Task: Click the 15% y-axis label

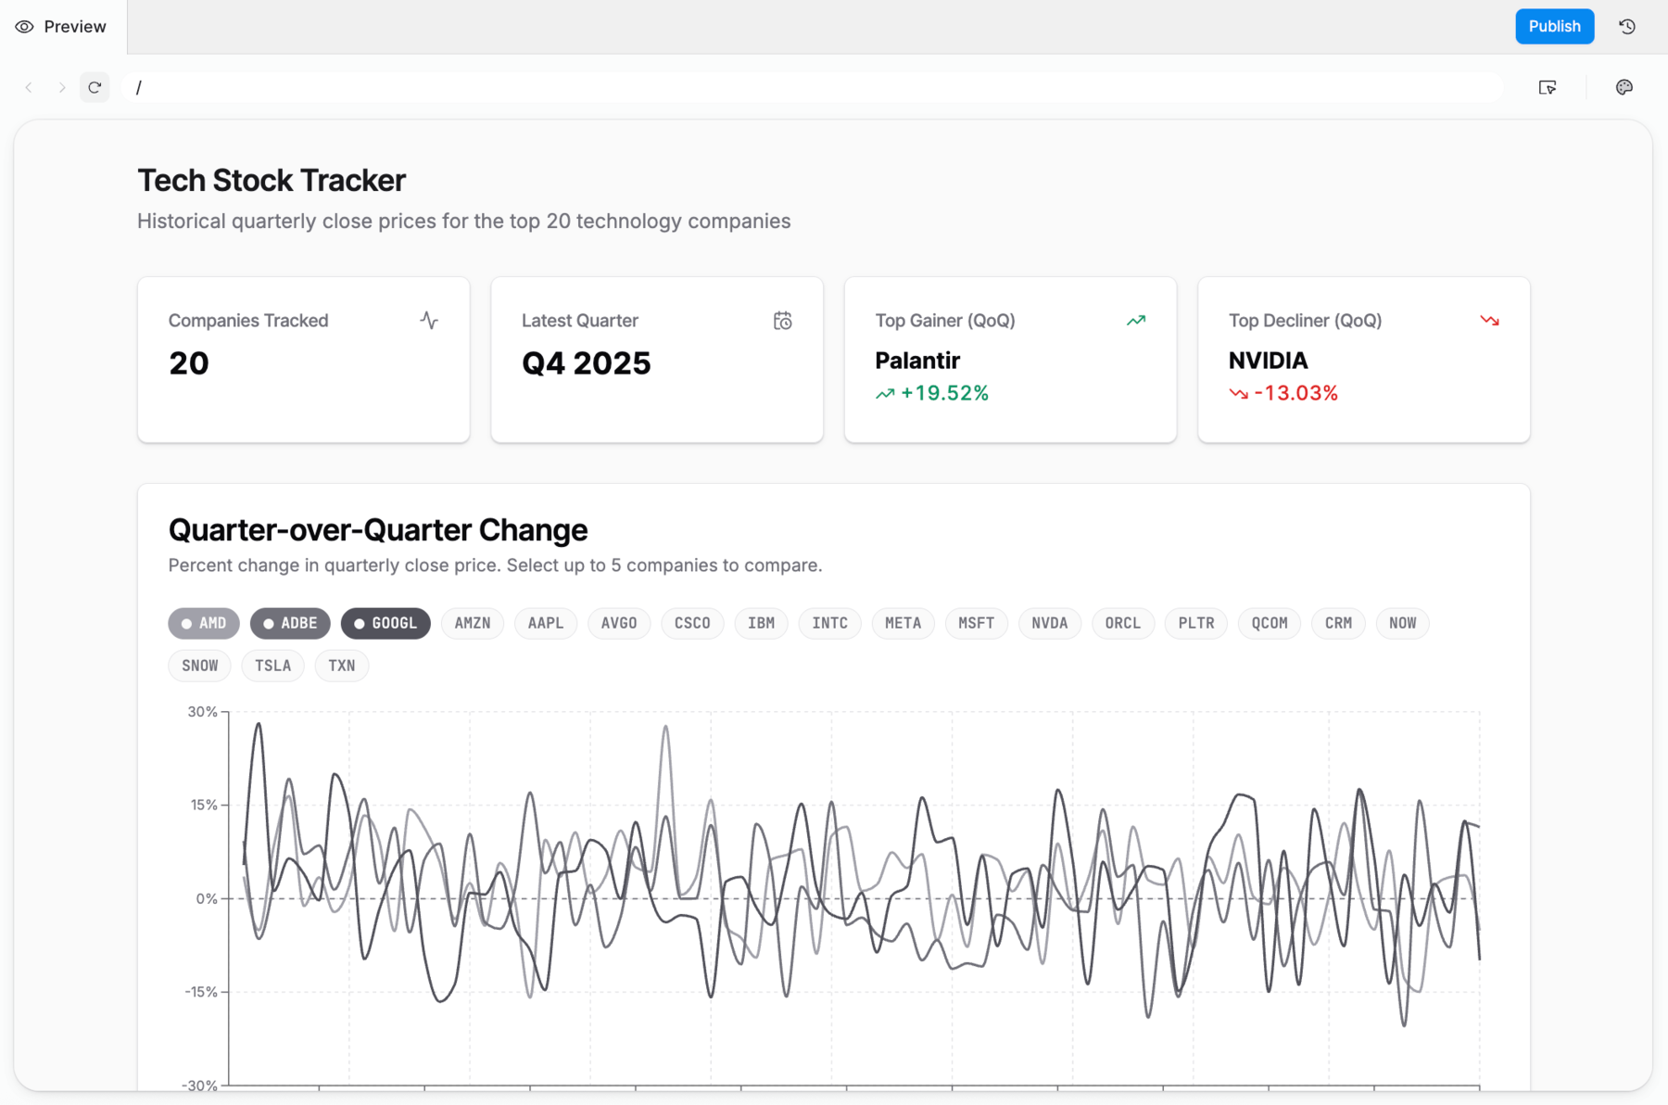Action: [x=204, y=806]
